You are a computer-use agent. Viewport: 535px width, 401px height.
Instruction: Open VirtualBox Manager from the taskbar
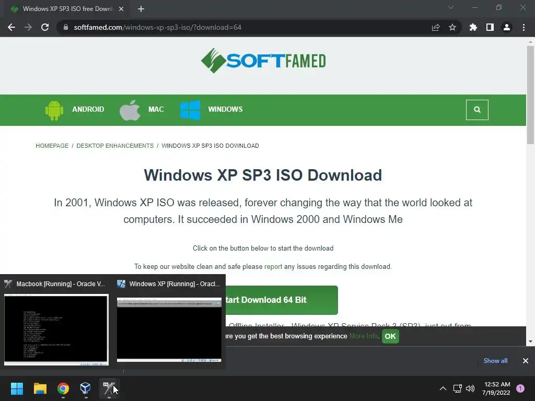pos(85,388)
